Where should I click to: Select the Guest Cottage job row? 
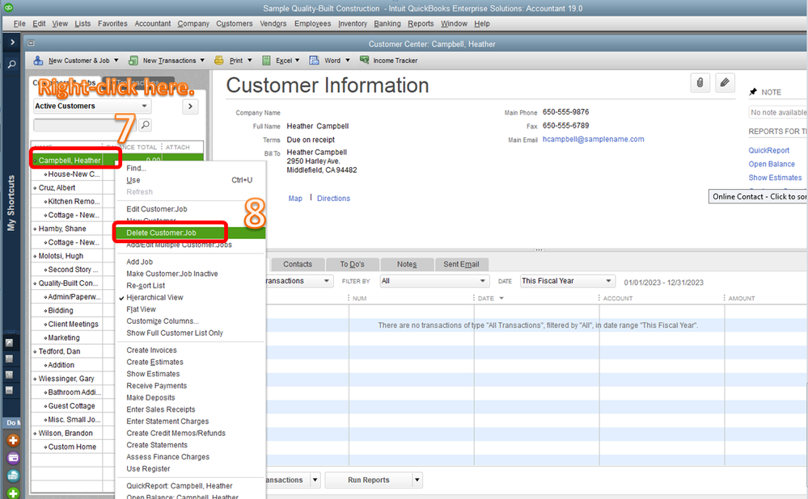click(72, 406)
